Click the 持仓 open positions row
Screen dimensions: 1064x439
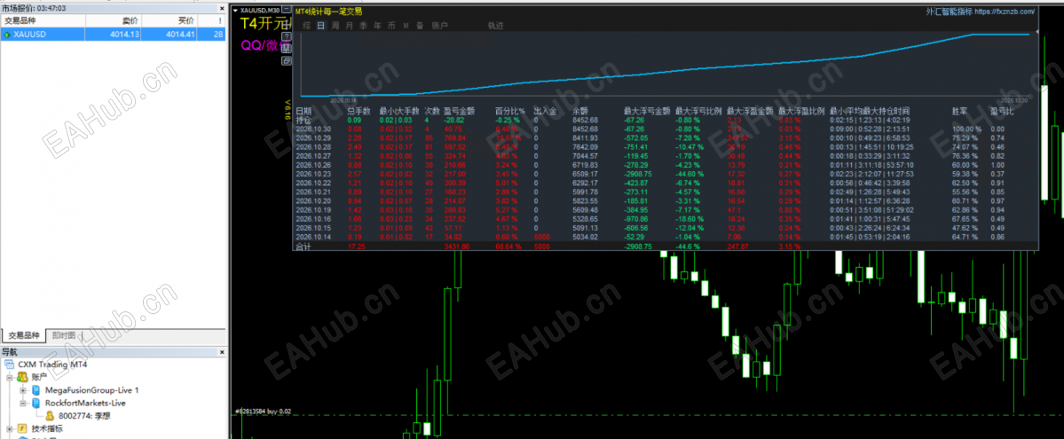click(303, 120)
